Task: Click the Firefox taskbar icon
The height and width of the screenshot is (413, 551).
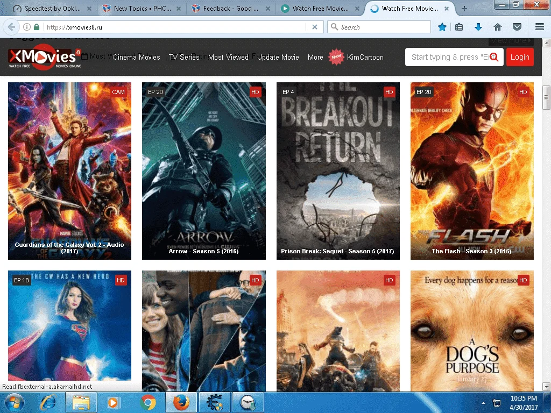Action: 181,402
